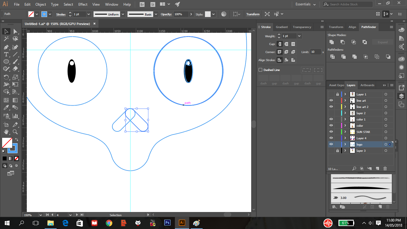Swap fill and stroke colors
The height and width of the screenshot is (229, 407).
(17, 139)
